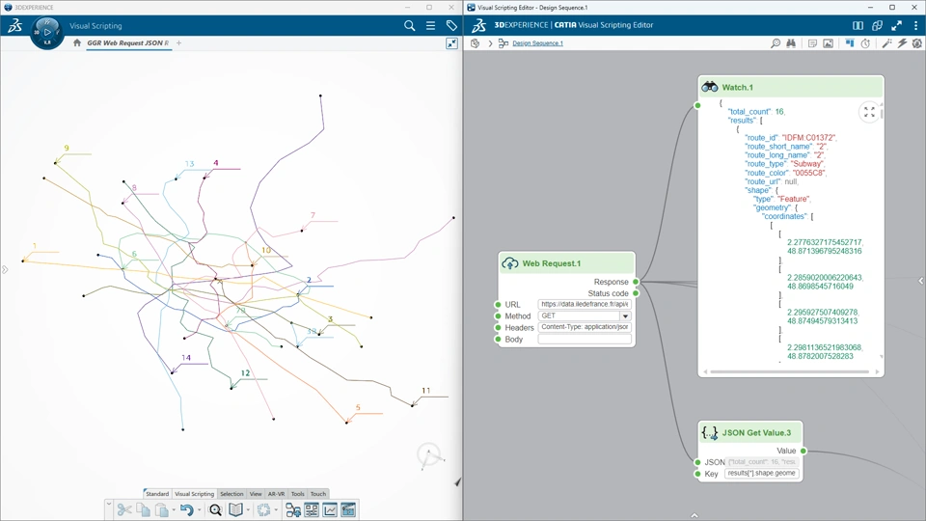
Task: Switch to the Standard toolbar tab
Action: pos(157,494)
